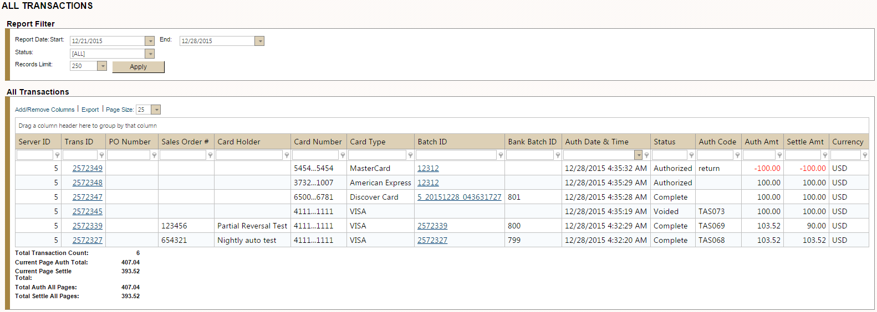Sort by Card Number column header

(x=318, y=142)
